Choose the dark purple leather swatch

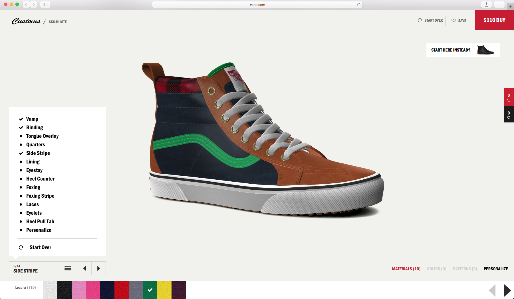(x=179, y=290)
